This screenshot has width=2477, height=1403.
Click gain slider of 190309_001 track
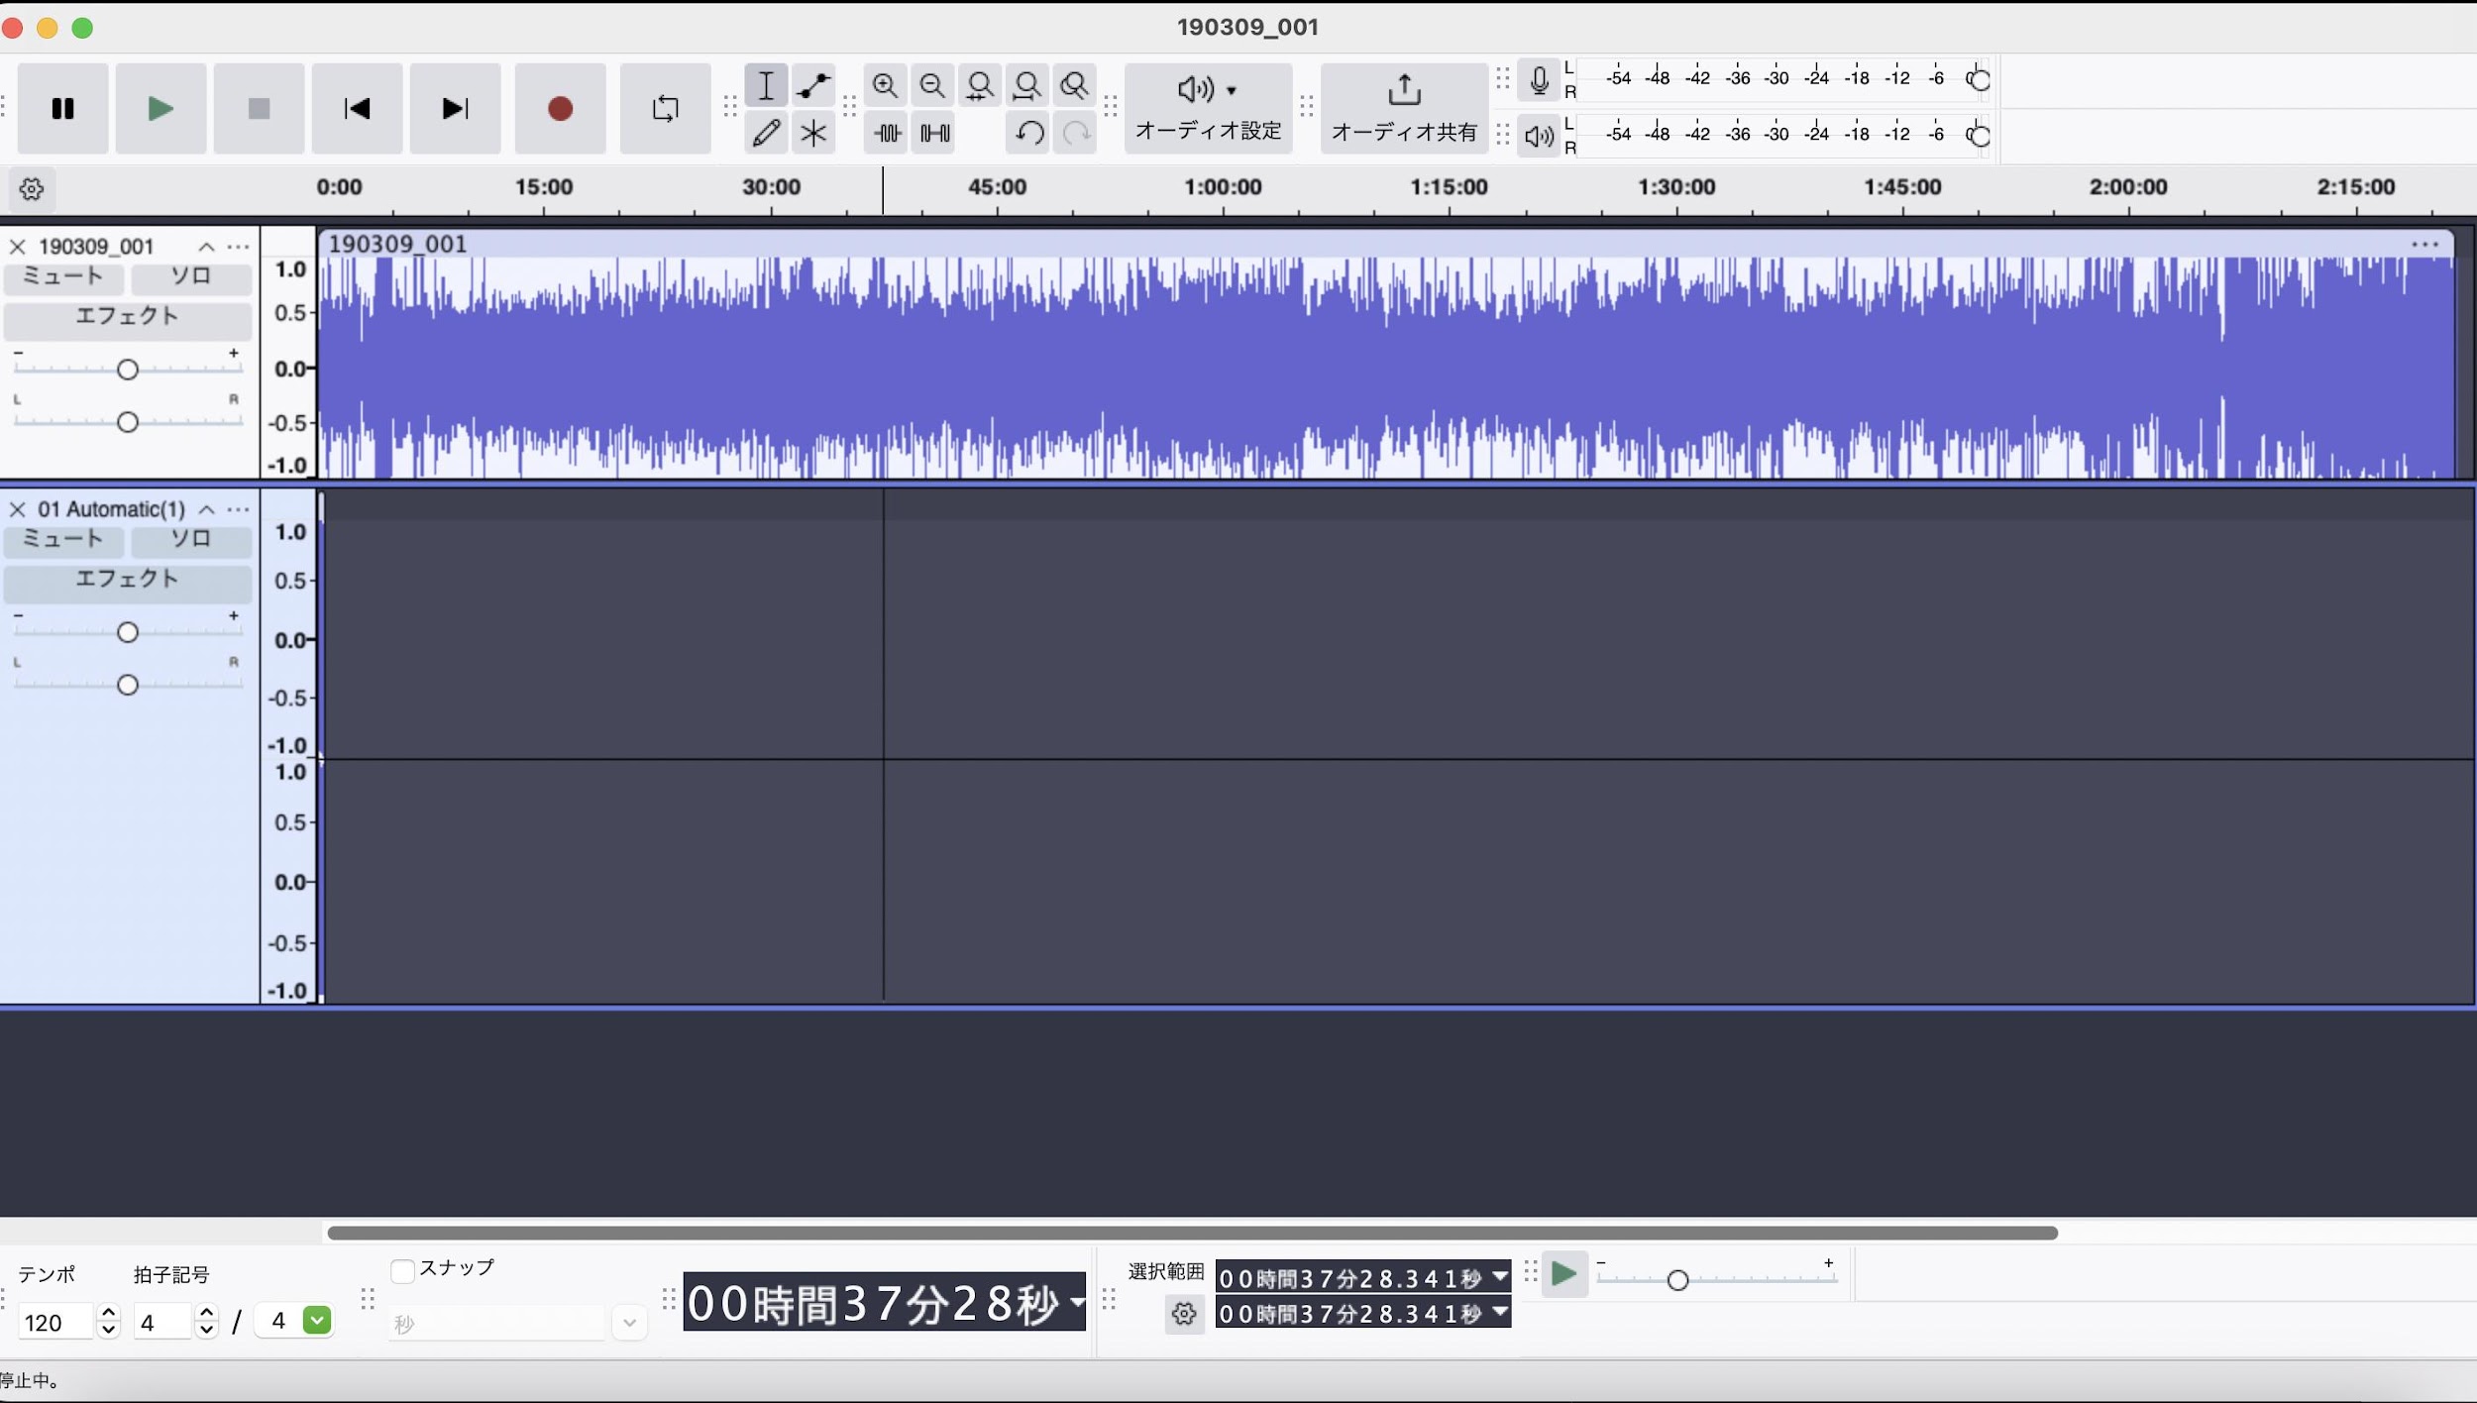pyautogui.click(x=127, y=369)
